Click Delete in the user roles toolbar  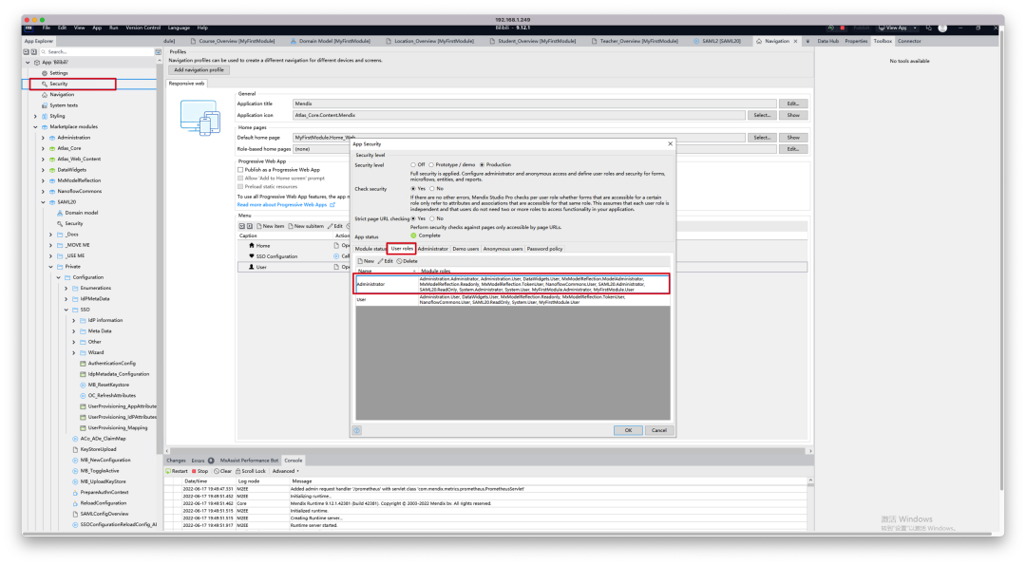click(407, 261)
